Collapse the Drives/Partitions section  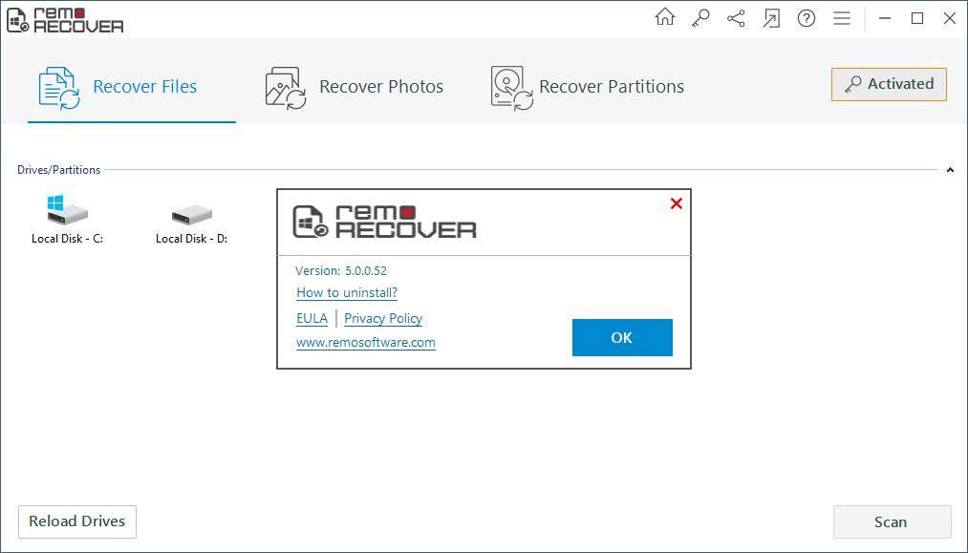tap(950, 169)
